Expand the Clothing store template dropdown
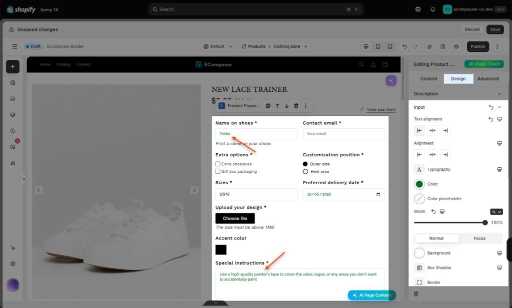The image size is (512, 308). click(x=290, y=46)
